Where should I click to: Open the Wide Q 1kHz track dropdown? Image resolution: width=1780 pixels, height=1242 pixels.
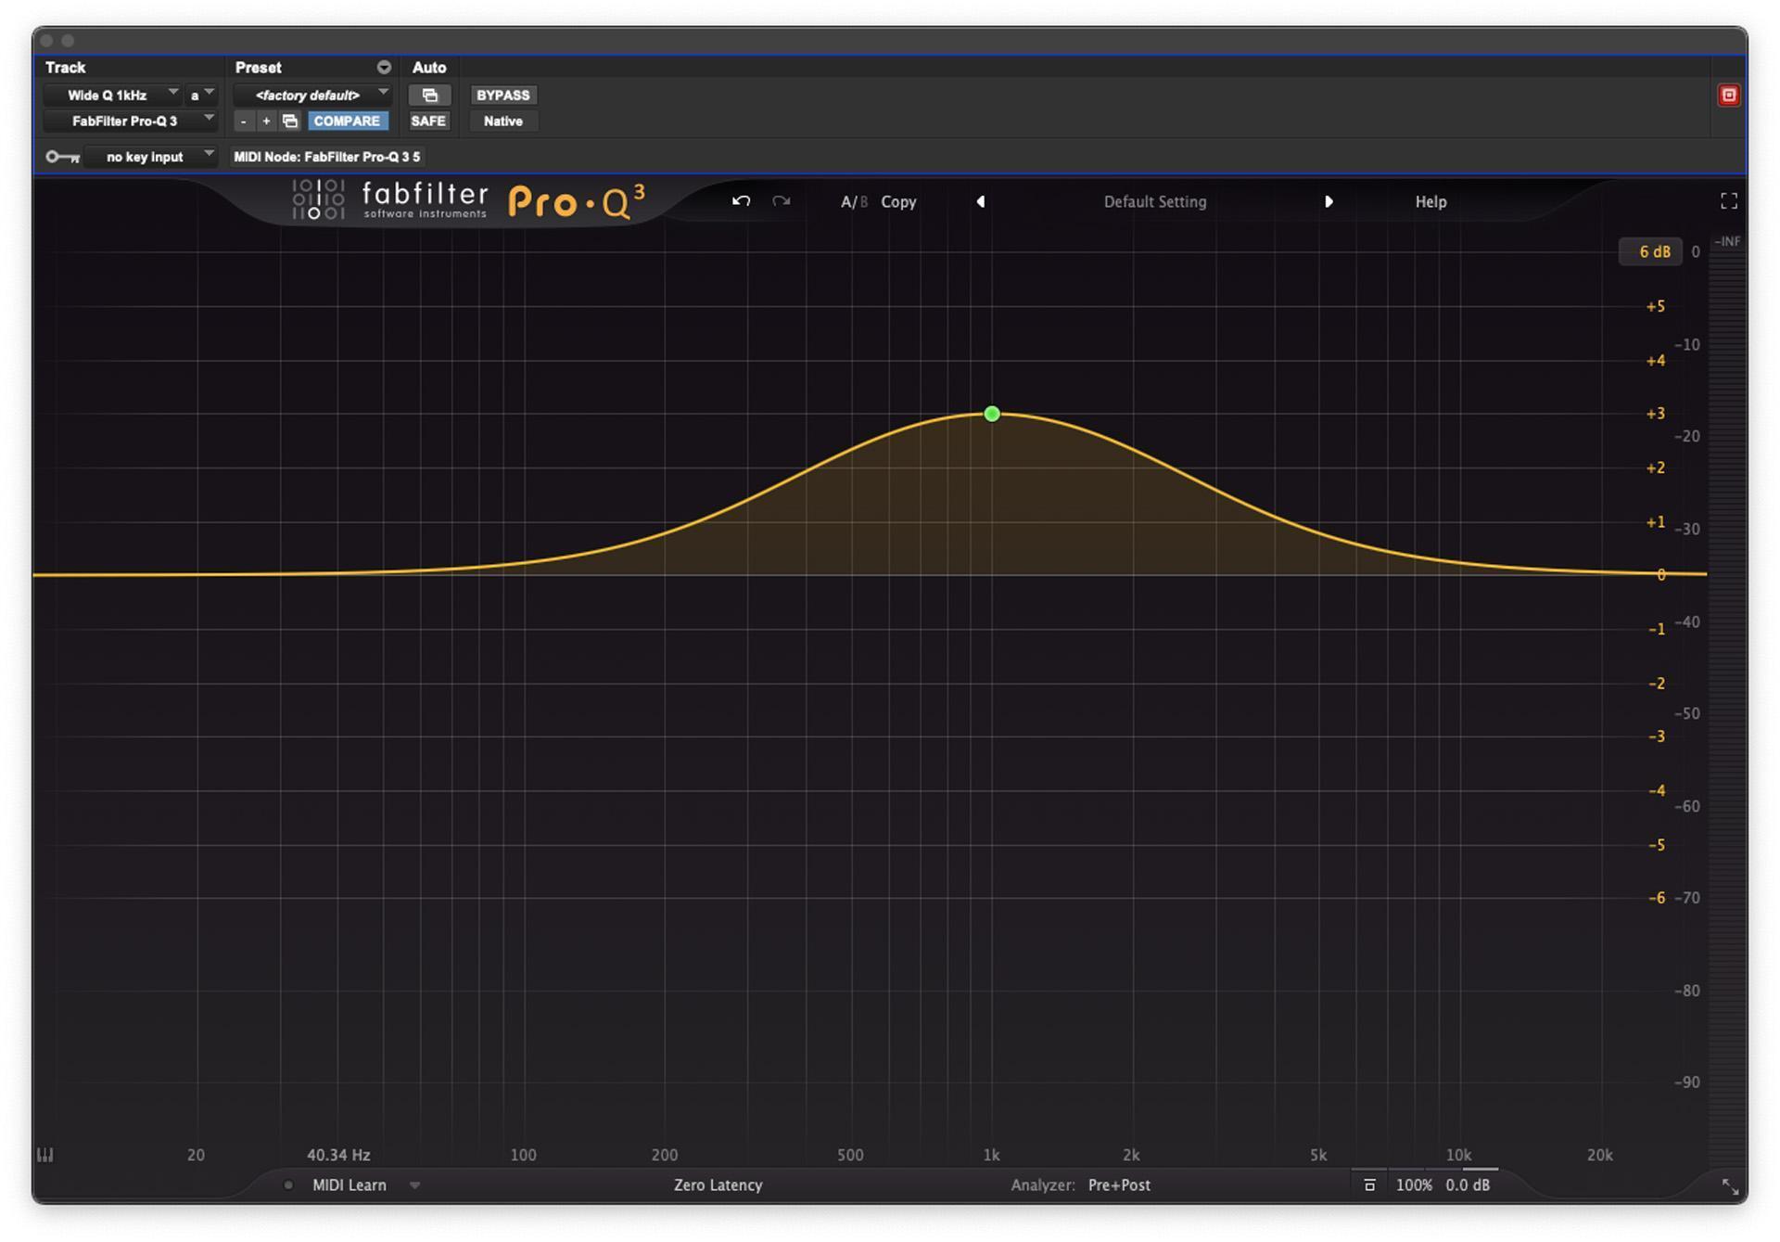121,94
